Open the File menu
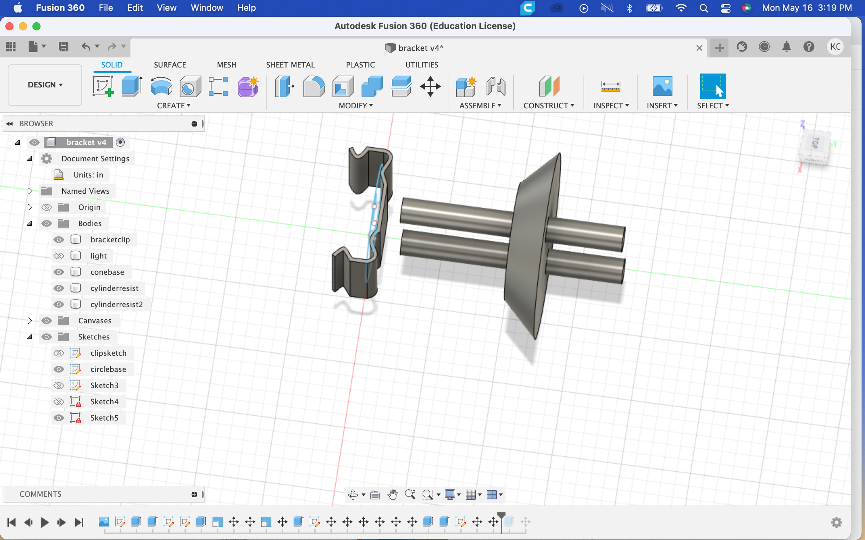 106,8
